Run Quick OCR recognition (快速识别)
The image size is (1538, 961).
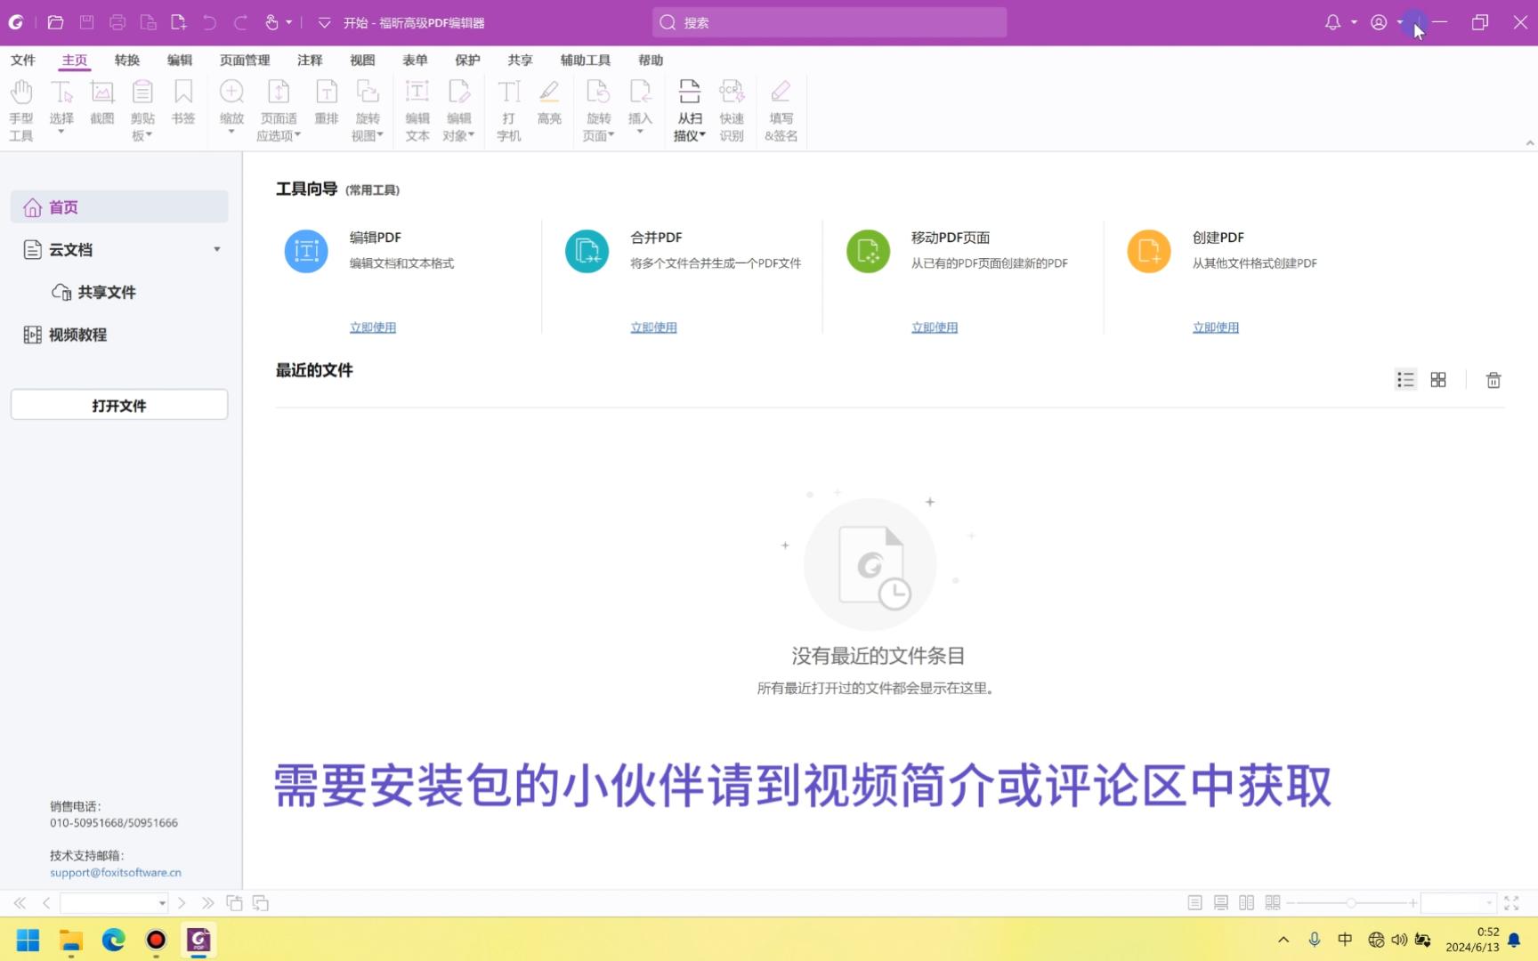point(732,109)
